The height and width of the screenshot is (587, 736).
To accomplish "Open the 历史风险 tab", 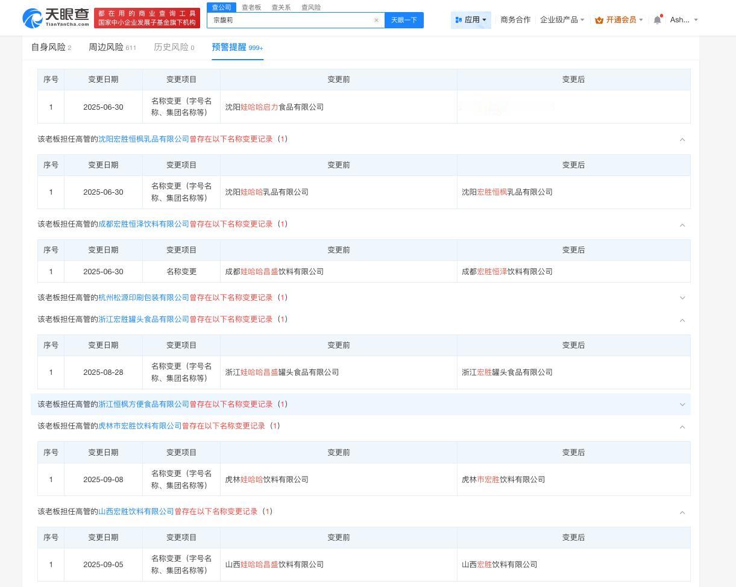I will pyautogui.click(x=174, y=47).
